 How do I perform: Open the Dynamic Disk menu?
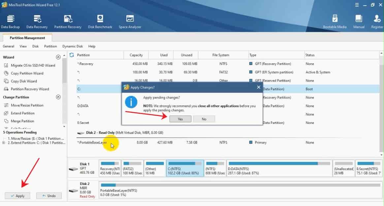coord(73,46)
